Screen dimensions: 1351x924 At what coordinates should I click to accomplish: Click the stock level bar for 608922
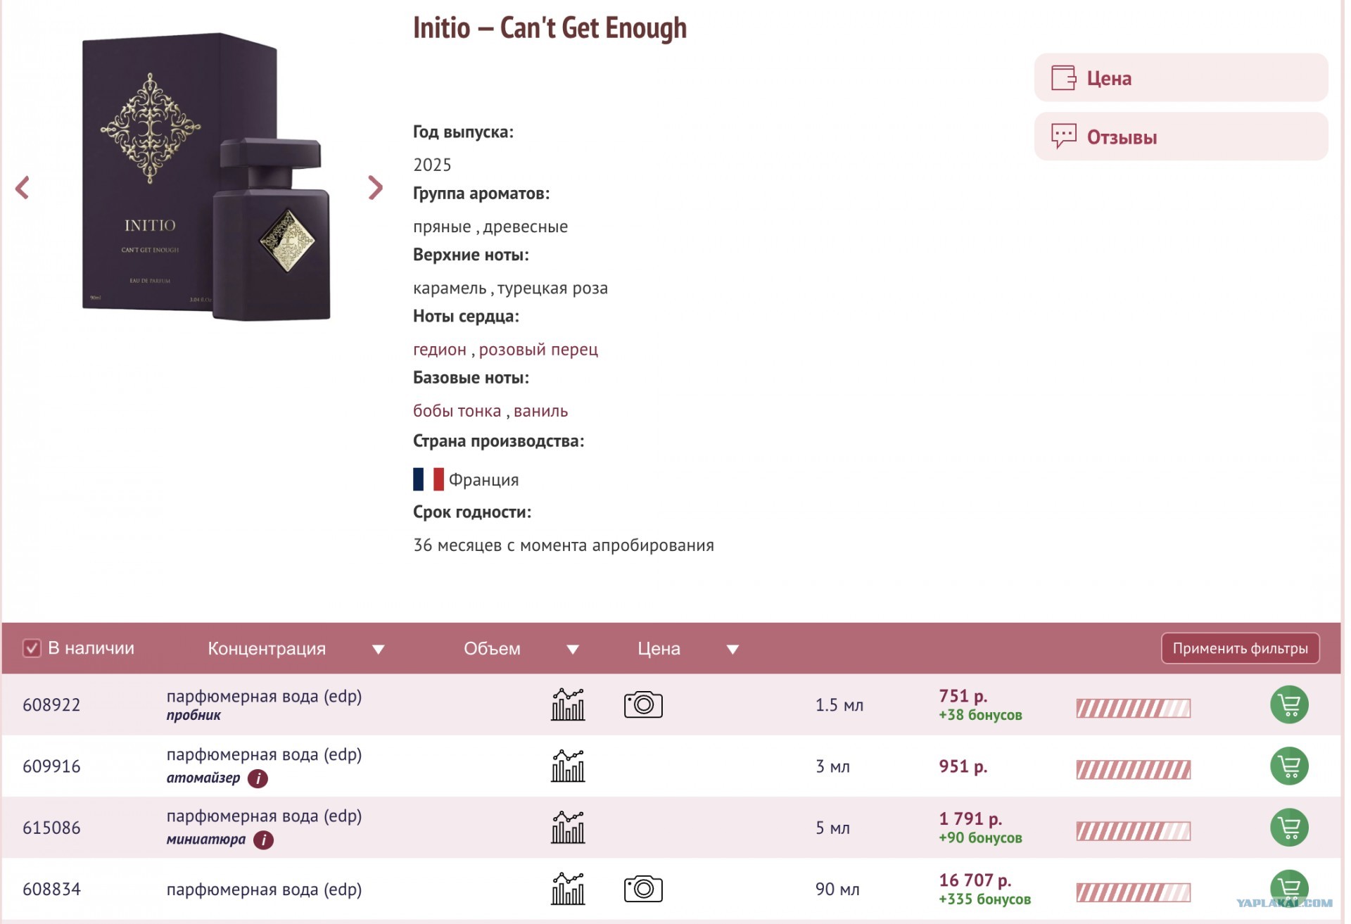[x=1133, y=708]
